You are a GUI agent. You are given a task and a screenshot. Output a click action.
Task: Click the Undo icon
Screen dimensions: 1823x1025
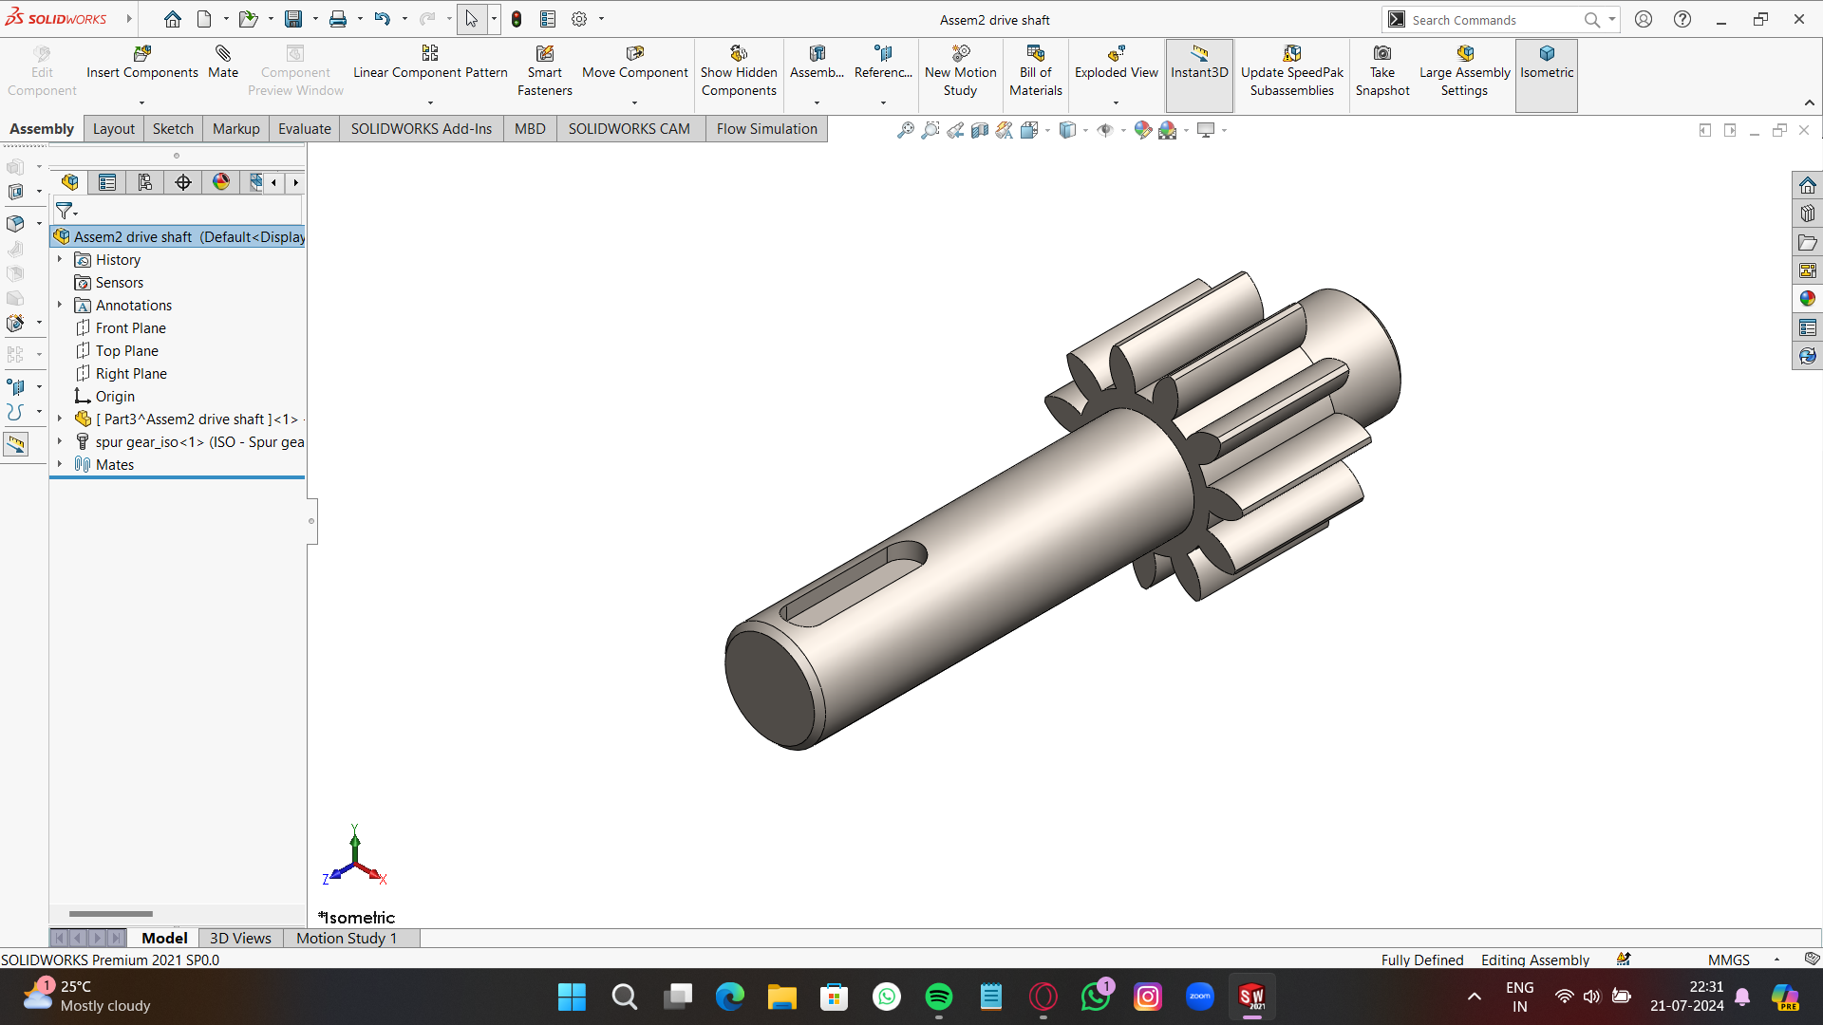coord(382,19)
